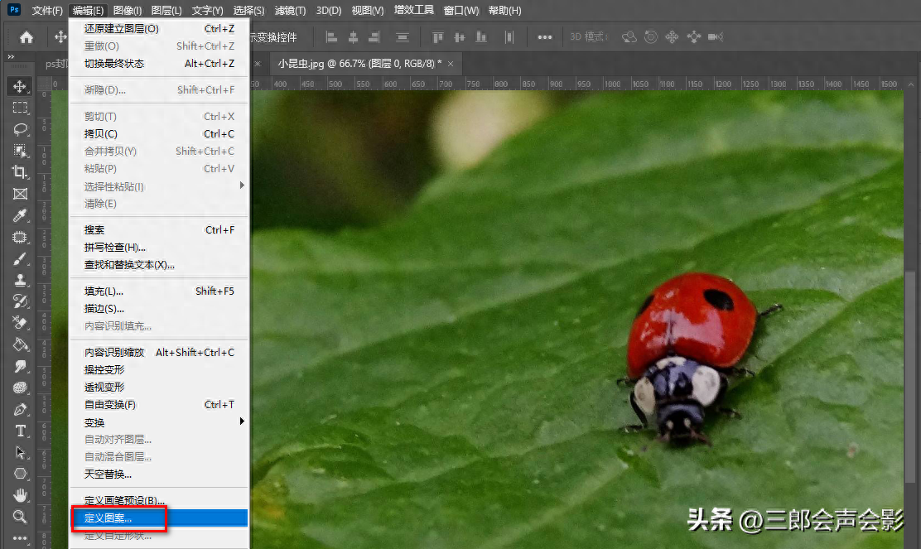
Task: Close the 小昆虫.jpg document tab
Action: (x=451, y=64)
